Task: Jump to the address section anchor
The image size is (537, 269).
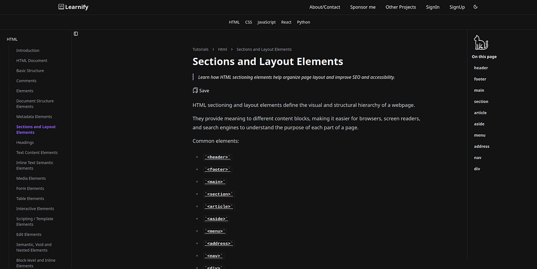Action: pyautogui.click(x=481, y=146)
